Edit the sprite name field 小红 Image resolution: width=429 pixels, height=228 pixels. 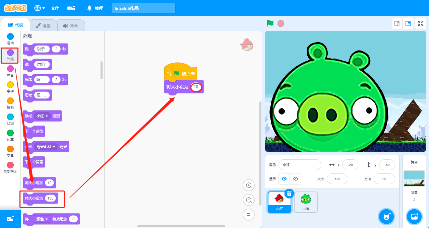pos(300,165)
